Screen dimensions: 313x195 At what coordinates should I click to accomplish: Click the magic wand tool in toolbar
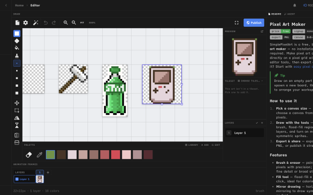click(36, 23)
